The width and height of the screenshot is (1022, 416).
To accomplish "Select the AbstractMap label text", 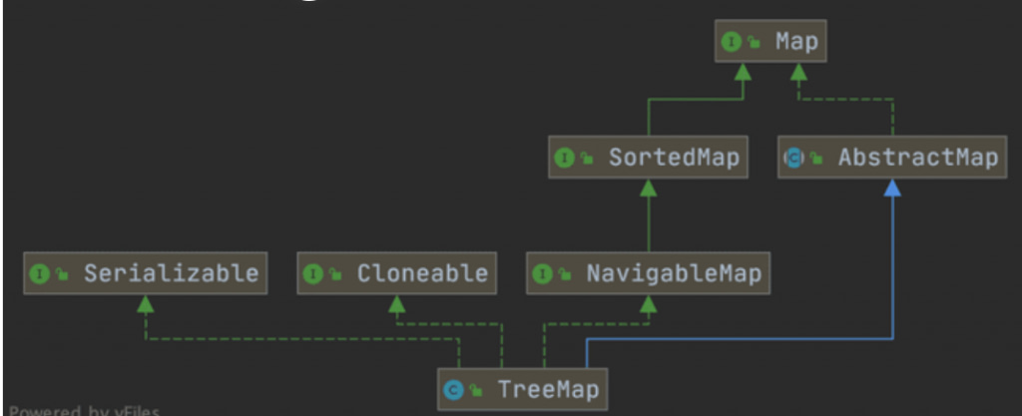I will (917, 158).
